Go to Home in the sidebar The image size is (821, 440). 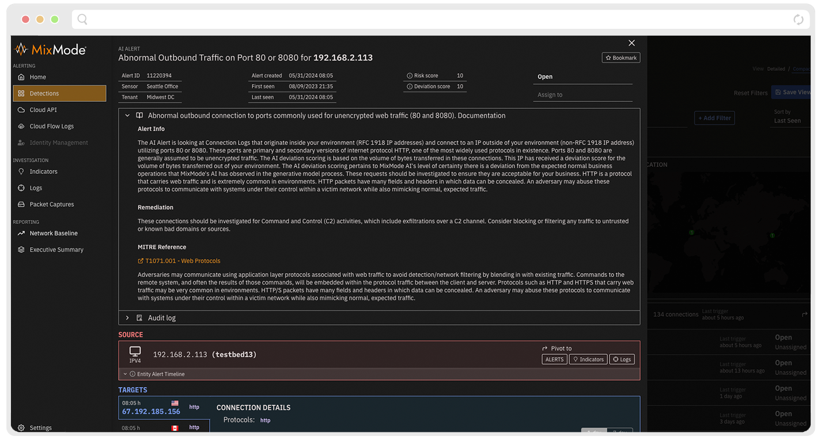coord(38,77)
